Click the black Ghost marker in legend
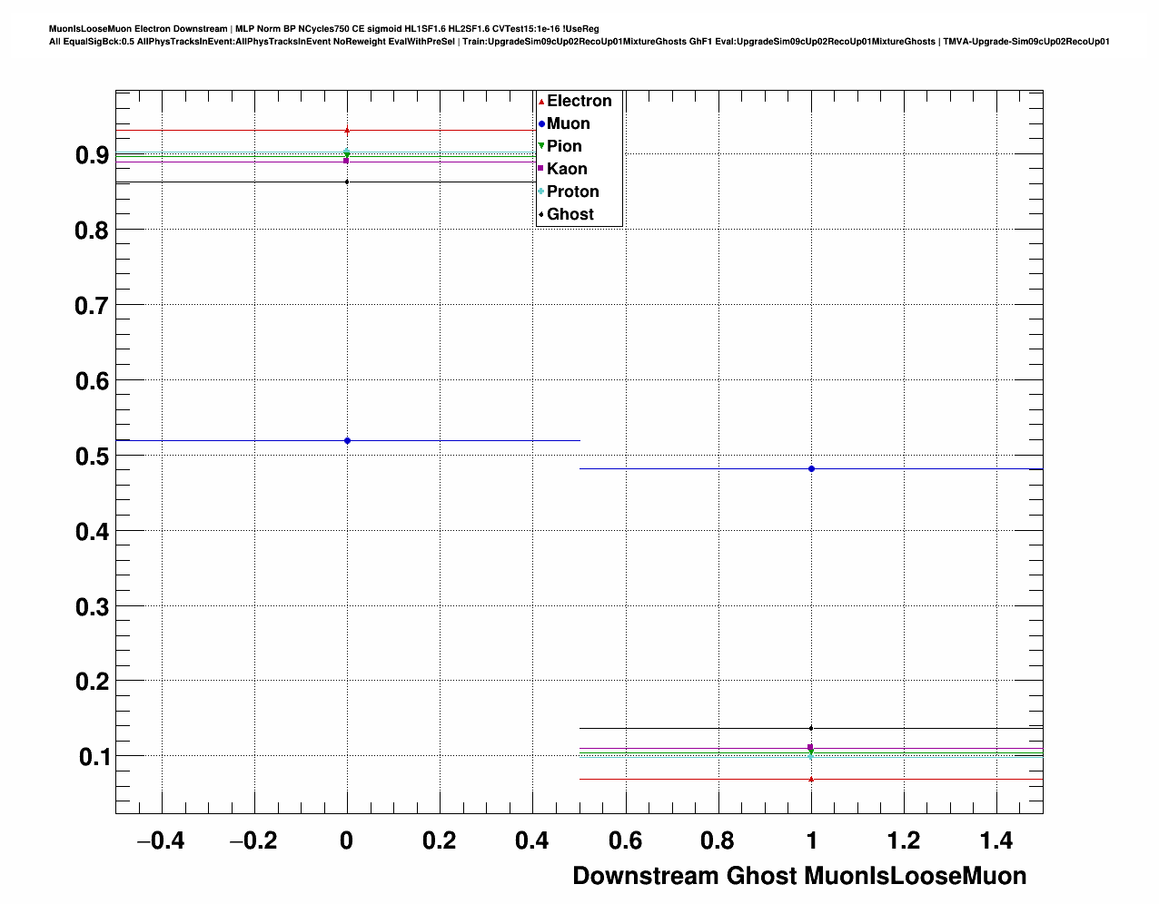The image size is (1159, 904). click(x=541, y=214)
